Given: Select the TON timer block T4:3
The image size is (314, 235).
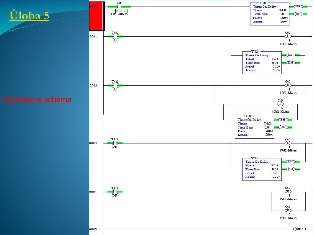Looking at the screenshot, I should (262, 169).
